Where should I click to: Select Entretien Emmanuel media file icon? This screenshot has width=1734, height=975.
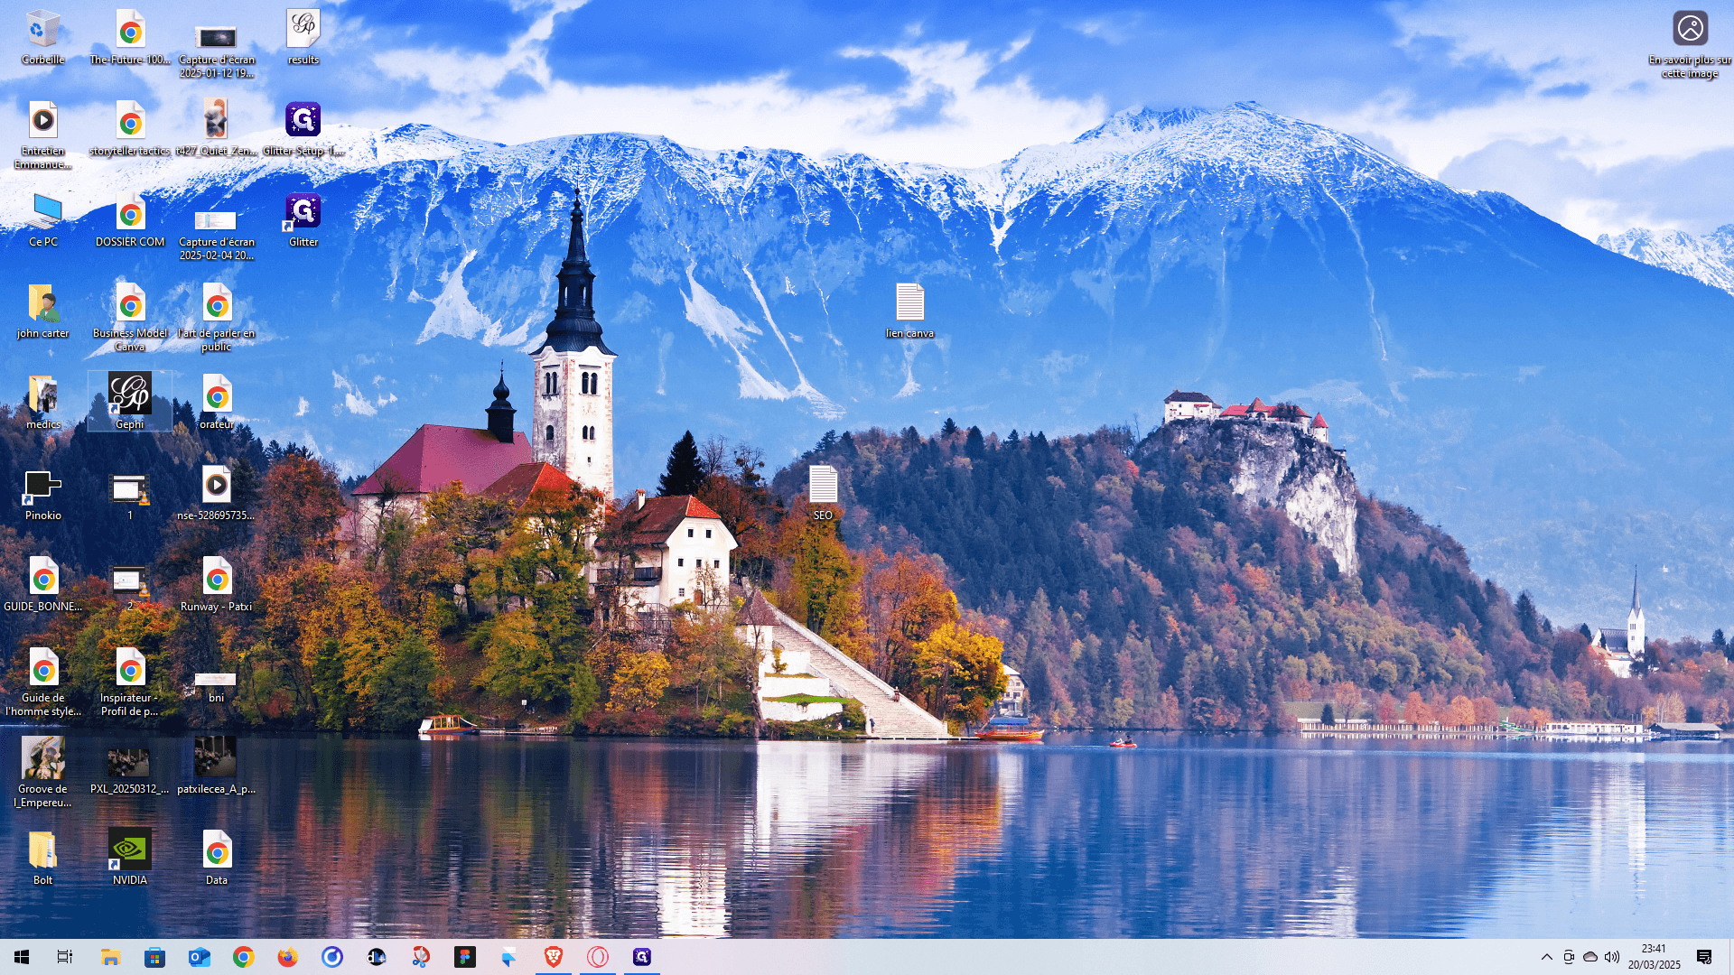[42, 121]
